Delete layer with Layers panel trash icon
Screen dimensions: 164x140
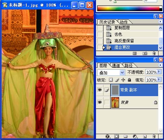(x=154, y=136)
